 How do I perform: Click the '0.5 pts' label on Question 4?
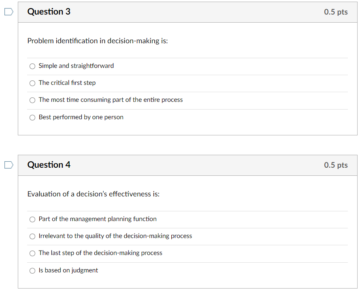(335, 165)
